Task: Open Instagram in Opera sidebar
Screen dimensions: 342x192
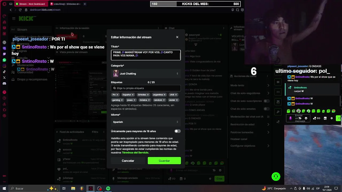Action: [x=4, y=66]
